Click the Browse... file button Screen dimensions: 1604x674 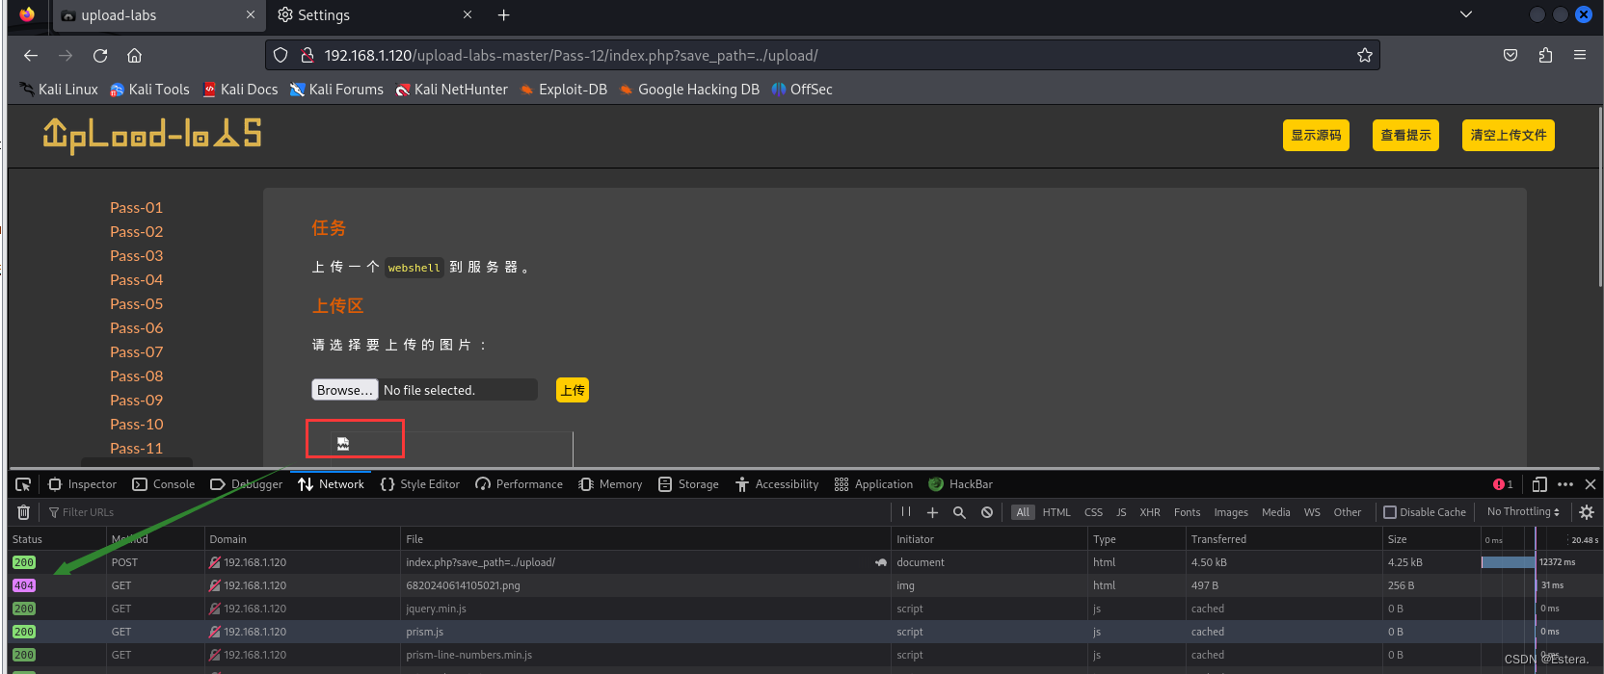click(344, 390)
